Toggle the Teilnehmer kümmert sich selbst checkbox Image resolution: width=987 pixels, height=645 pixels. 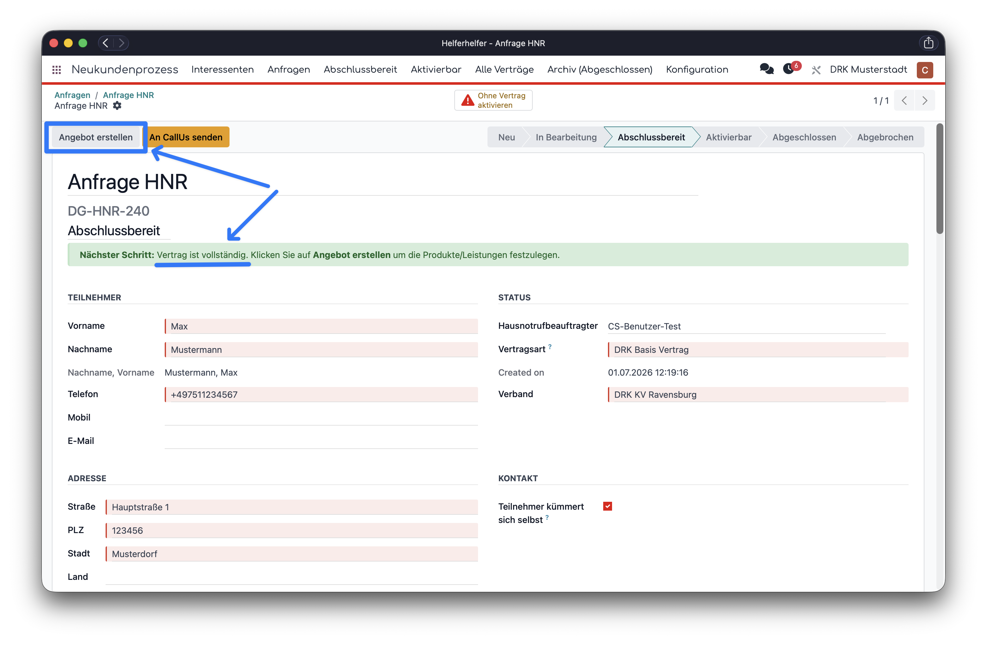[608, 506]
